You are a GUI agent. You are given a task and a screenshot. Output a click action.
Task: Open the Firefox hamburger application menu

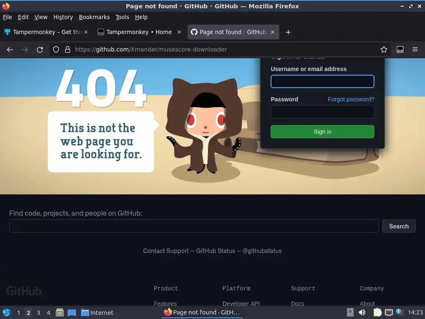[x=415, y=49]
